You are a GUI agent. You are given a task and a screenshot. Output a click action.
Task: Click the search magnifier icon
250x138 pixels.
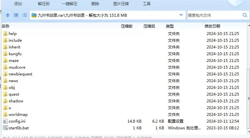[245, 15]
